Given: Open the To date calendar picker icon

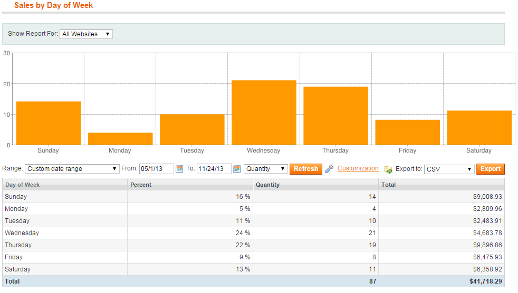Looking at the screenshot, I should point(237,169).
